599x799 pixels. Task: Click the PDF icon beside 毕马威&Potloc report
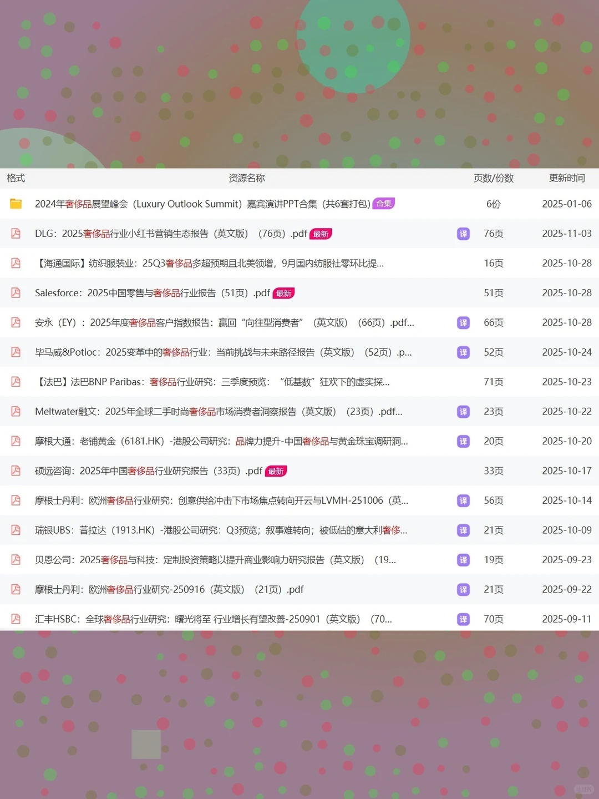coord(16,352)
